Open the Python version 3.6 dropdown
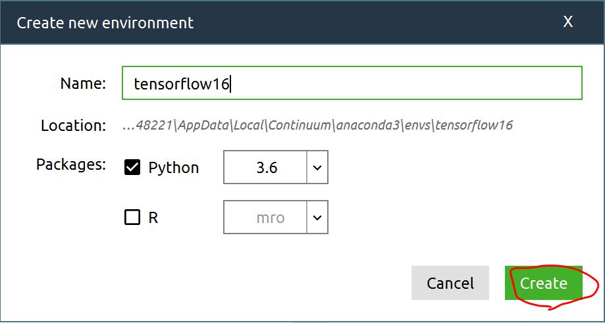This screenshot has height=323, width=605. pos(266,168)
